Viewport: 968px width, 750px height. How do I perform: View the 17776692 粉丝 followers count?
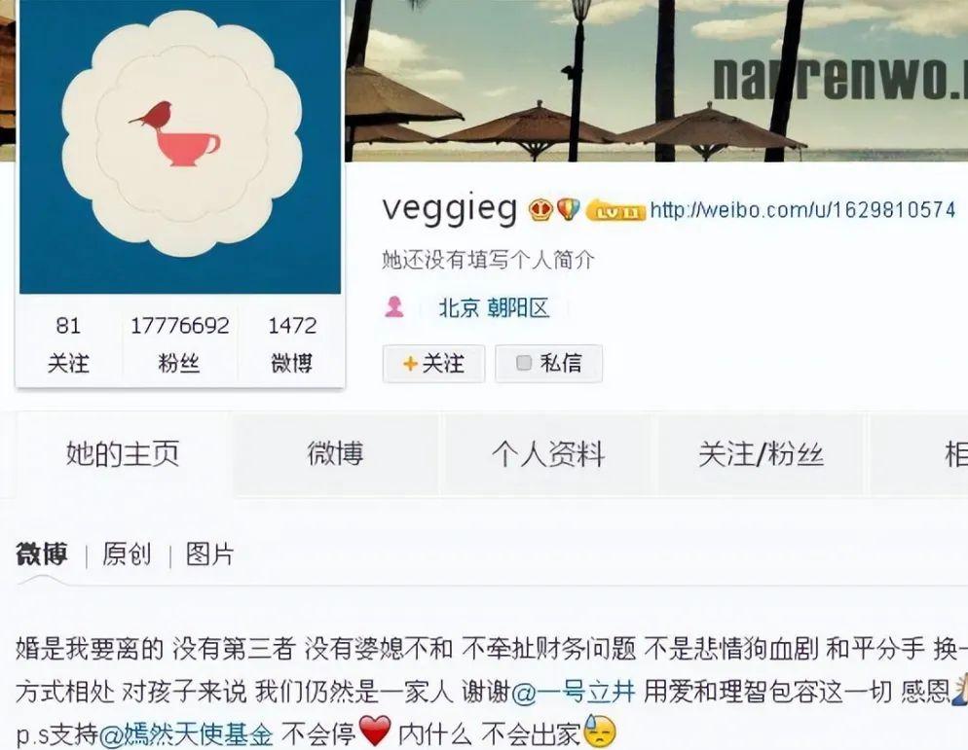pyautogui.click(x=179, y=343)
